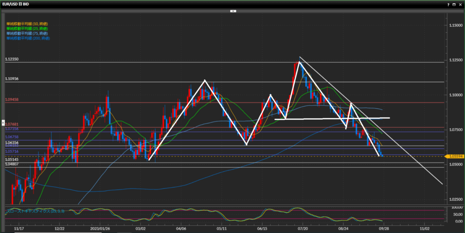Screen dimensions: 465x233
Task: Expand the collapsed toolbar handle at top
Action: [232, 10]
